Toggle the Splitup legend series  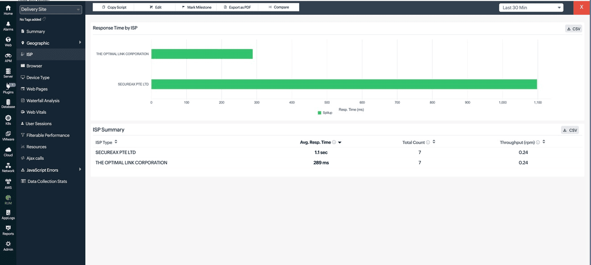tap(325, 113)
